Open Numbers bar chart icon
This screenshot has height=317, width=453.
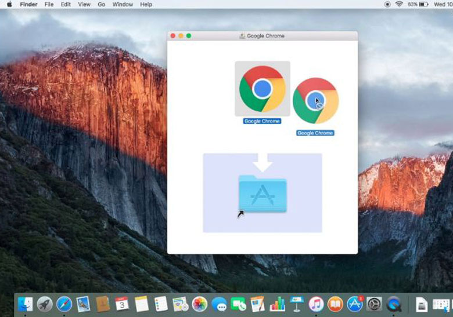(277, 304)
